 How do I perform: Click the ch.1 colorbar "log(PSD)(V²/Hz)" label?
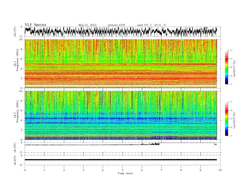click(x=235, y=68)
